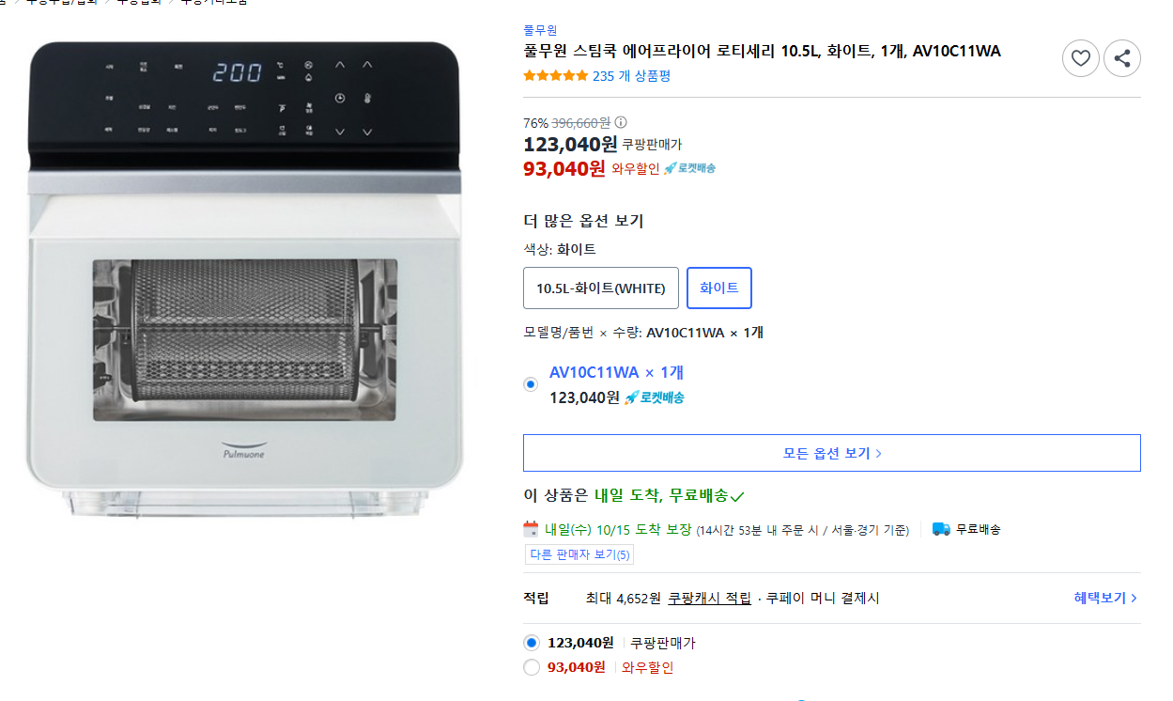Open the 235 개 상품평 reviews link
Viewport: 1173px width, 701px height.
(x=631, y=76)
